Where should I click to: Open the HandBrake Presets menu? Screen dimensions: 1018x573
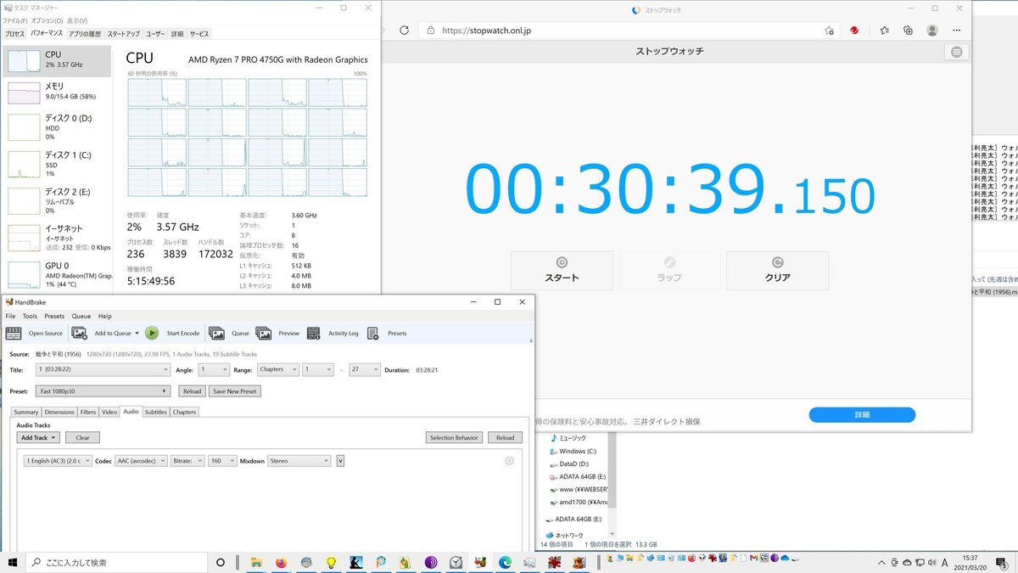(x=54, y=316)
